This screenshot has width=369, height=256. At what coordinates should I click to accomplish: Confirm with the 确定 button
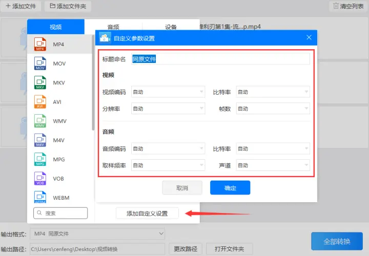pos(230,188)
